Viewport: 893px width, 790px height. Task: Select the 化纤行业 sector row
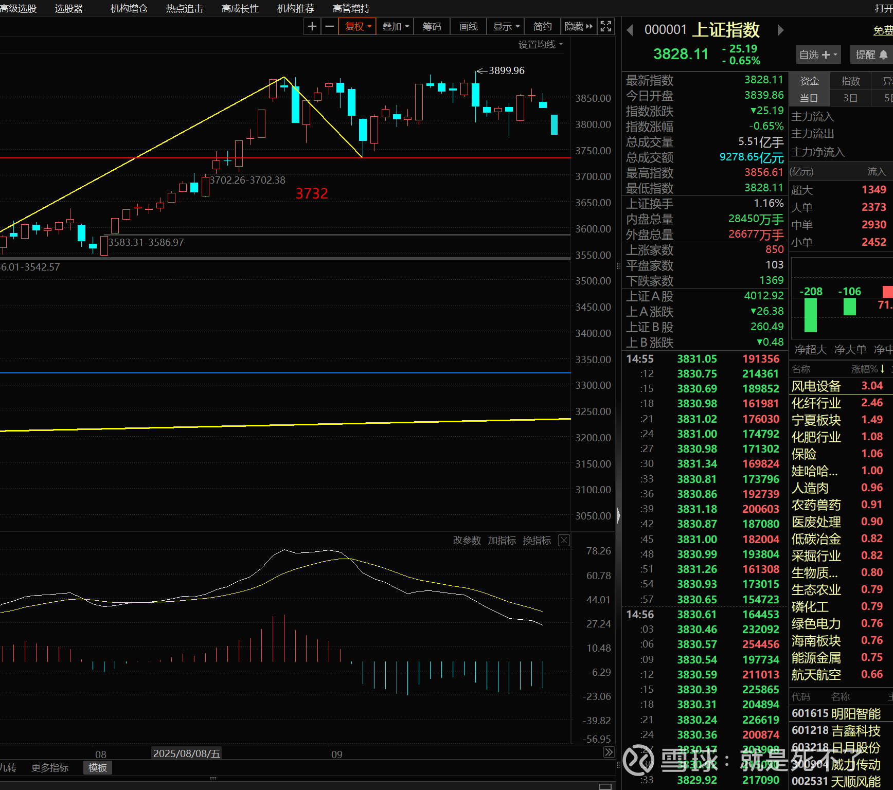(x=841, y=403)
